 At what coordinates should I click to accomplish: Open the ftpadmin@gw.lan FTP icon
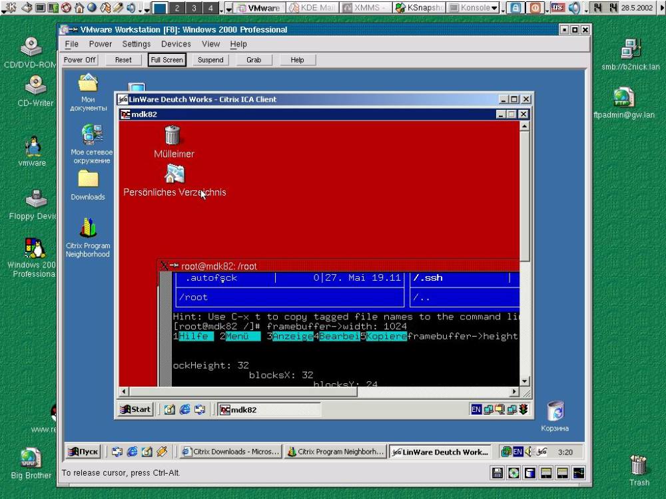(623, 97)
